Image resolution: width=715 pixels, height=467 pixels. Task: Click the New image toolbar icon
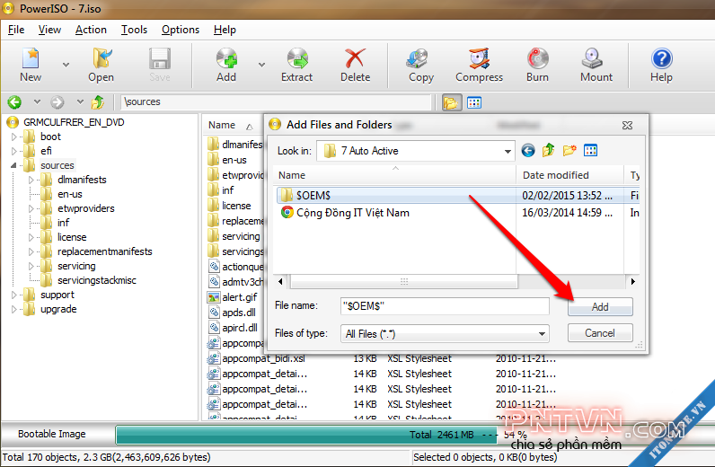click(x=31, y=65)
